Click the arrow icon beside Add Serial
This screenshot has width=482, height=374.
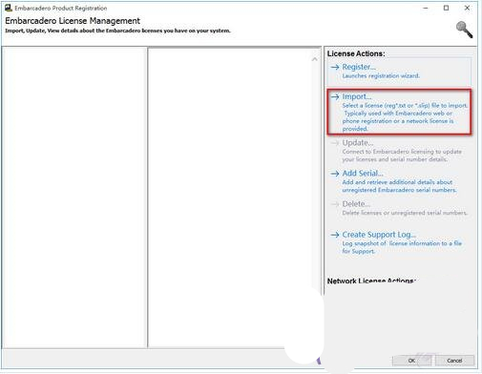(335, 174)
